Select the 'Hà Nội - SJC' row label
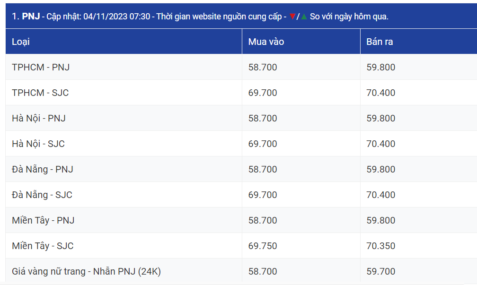Screen dimensions: 477x285 point(38,144)
